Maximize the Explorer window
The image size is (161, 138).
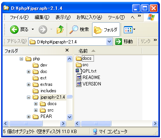[x=145, y=8]
